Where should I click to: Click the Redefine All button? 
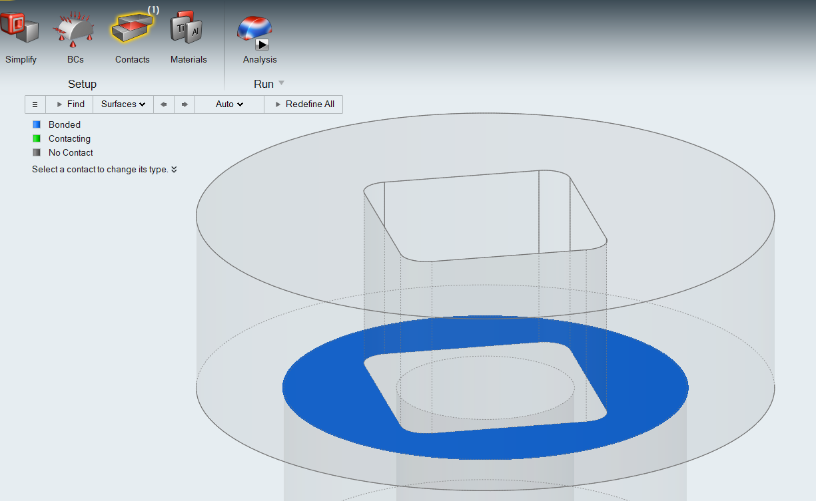tap(304, 104)
